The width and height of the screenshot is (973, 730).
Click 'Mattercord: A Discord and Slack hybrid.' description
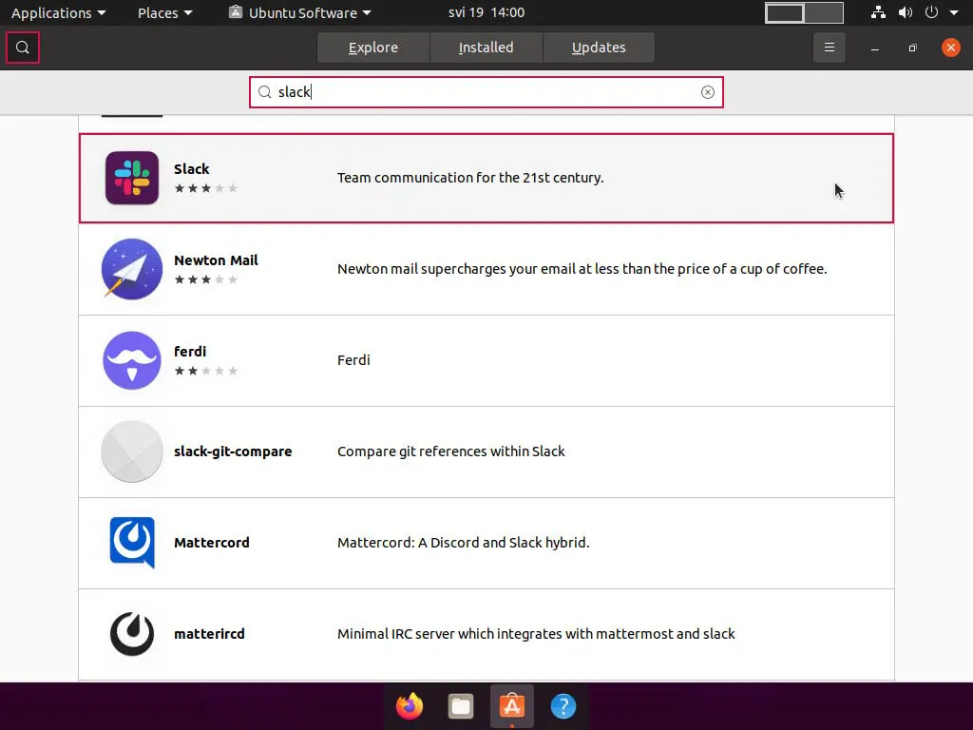463,543
